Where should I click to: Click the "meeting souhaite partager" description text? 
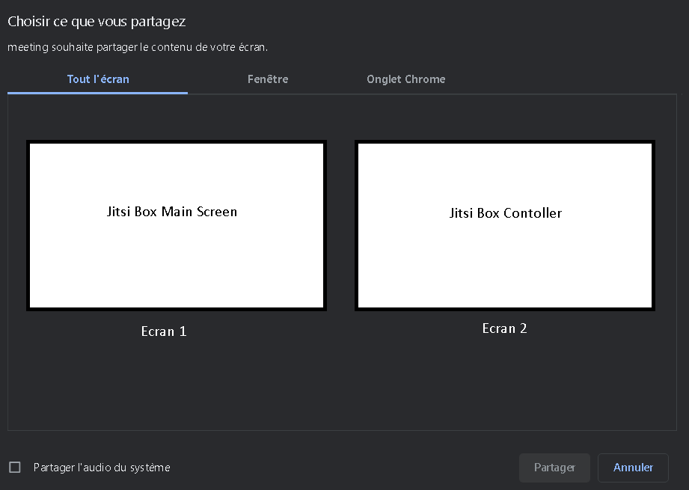pyautogui.click(x=138, y=47)
